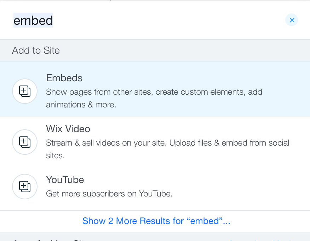Click "Get more subscribers on YouTube" text
310x241 pixels.
point(109,194)
